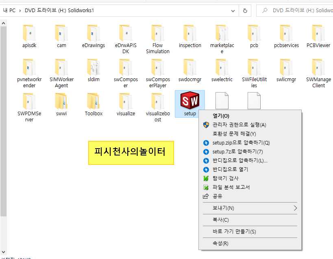Select the Toolbox folder
Image resolution: width=333 pixels, height=259 pixels.
94,104
